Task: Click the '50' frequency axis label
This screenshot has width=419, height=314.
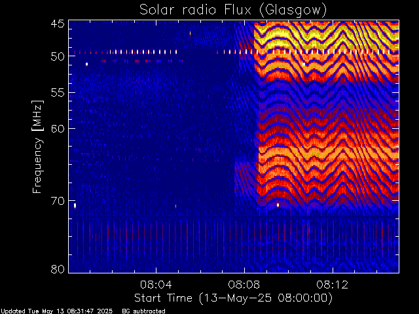Action: pos(58,56)
